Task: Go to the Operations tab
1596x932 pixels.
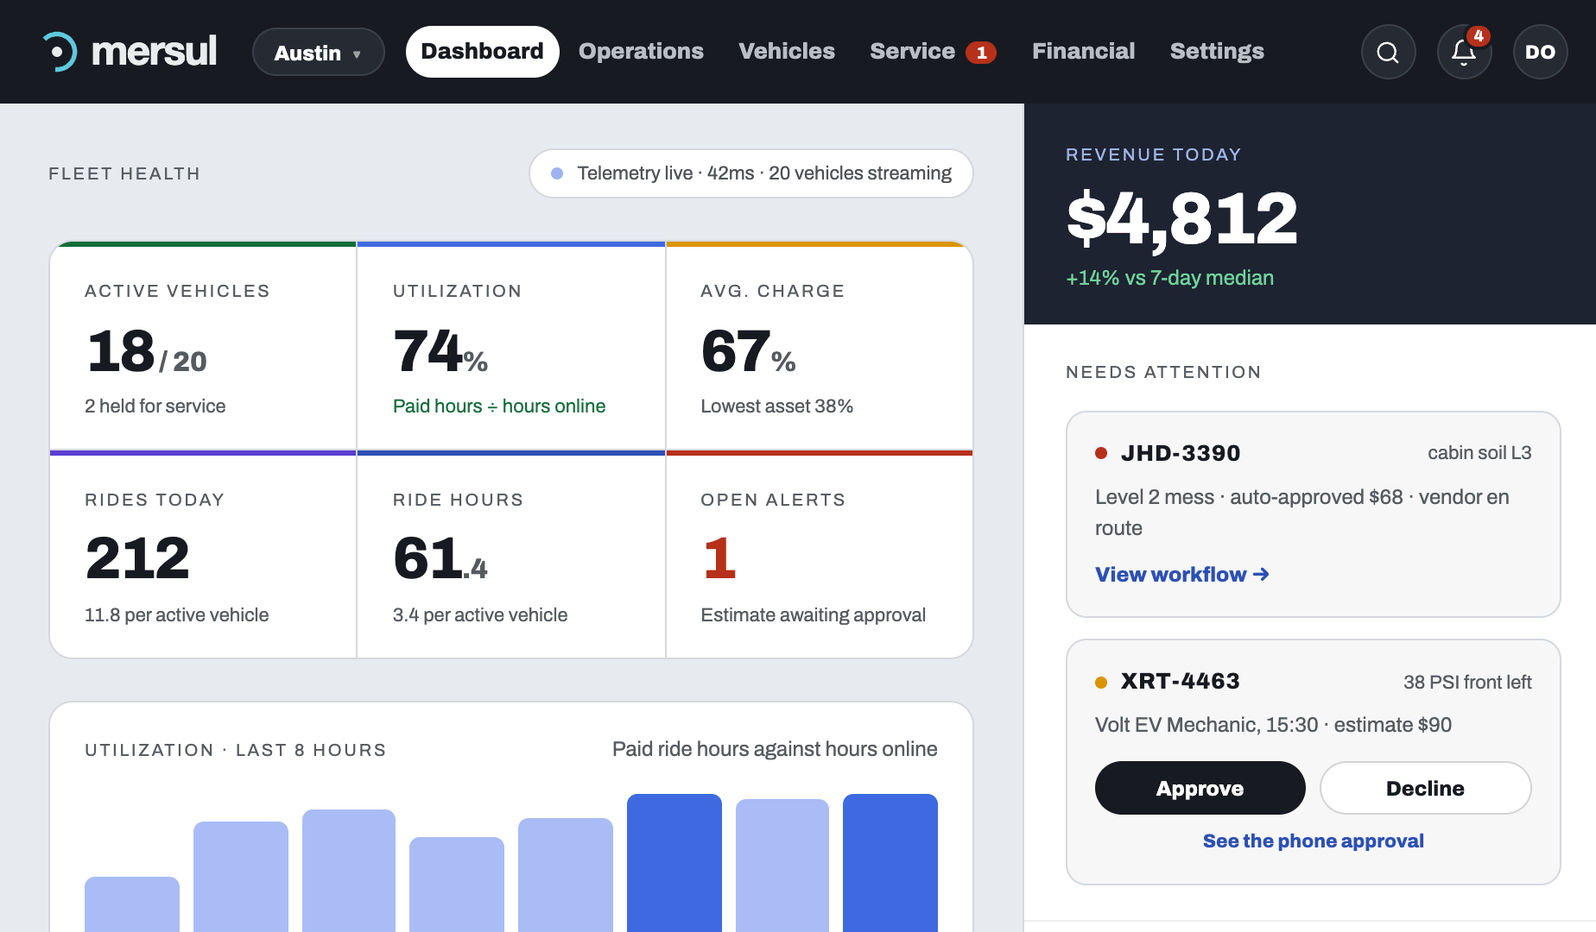Action: coord(641,52)
